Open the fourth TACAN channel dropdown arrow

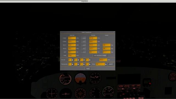click(x=90, y=60)
